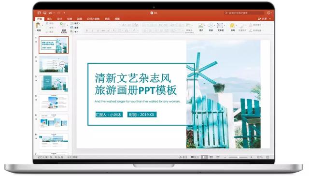Click the Paste clipboard icon
309x176 pixels.
point(38,26)
